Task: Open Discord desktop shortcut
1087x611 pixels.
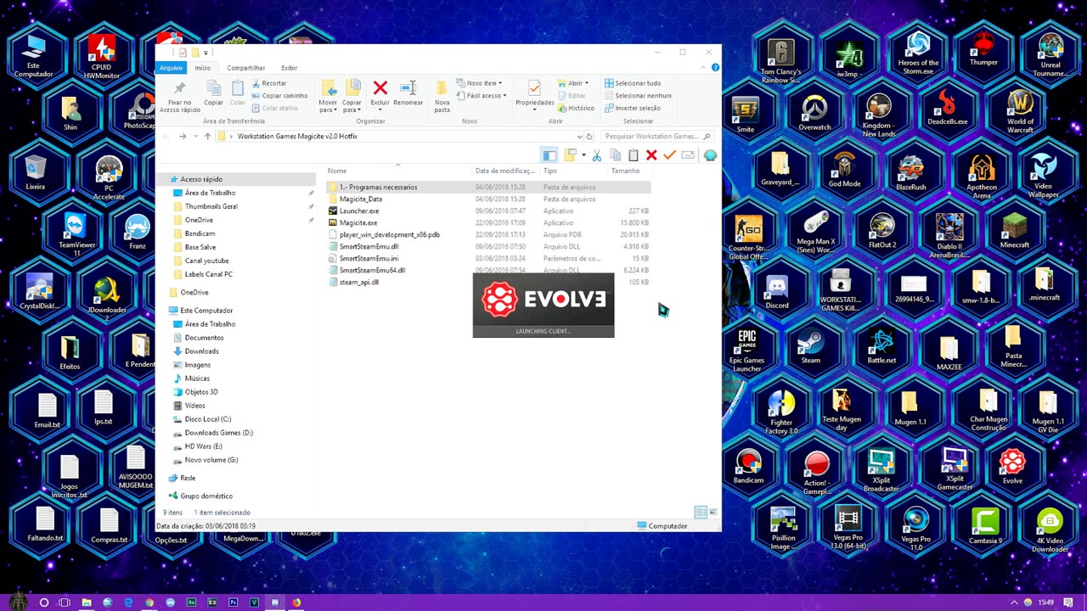Action: (x=777, y=292)
